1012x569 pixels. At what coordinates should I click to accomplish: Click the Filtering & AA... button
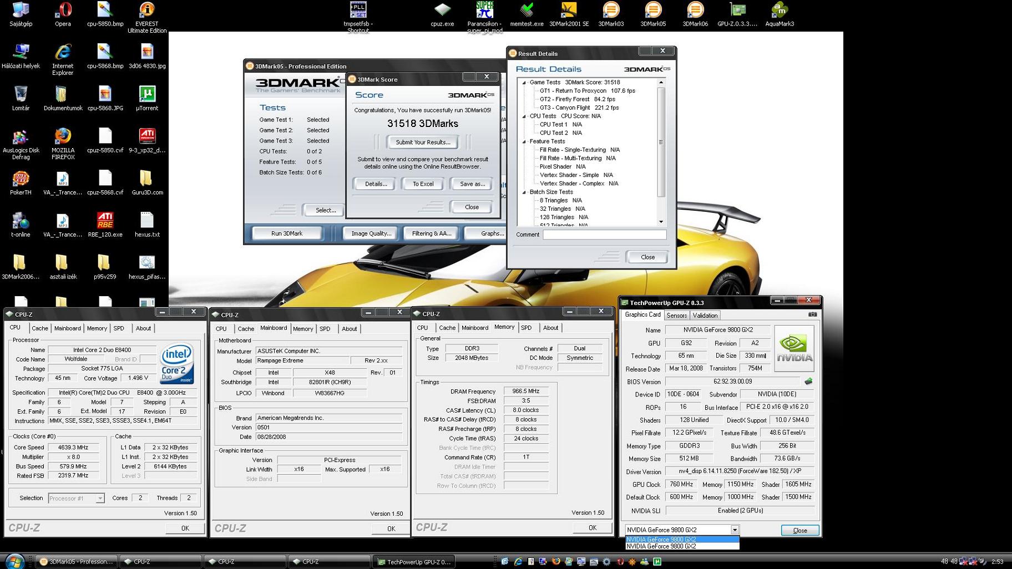click(431, 233)
